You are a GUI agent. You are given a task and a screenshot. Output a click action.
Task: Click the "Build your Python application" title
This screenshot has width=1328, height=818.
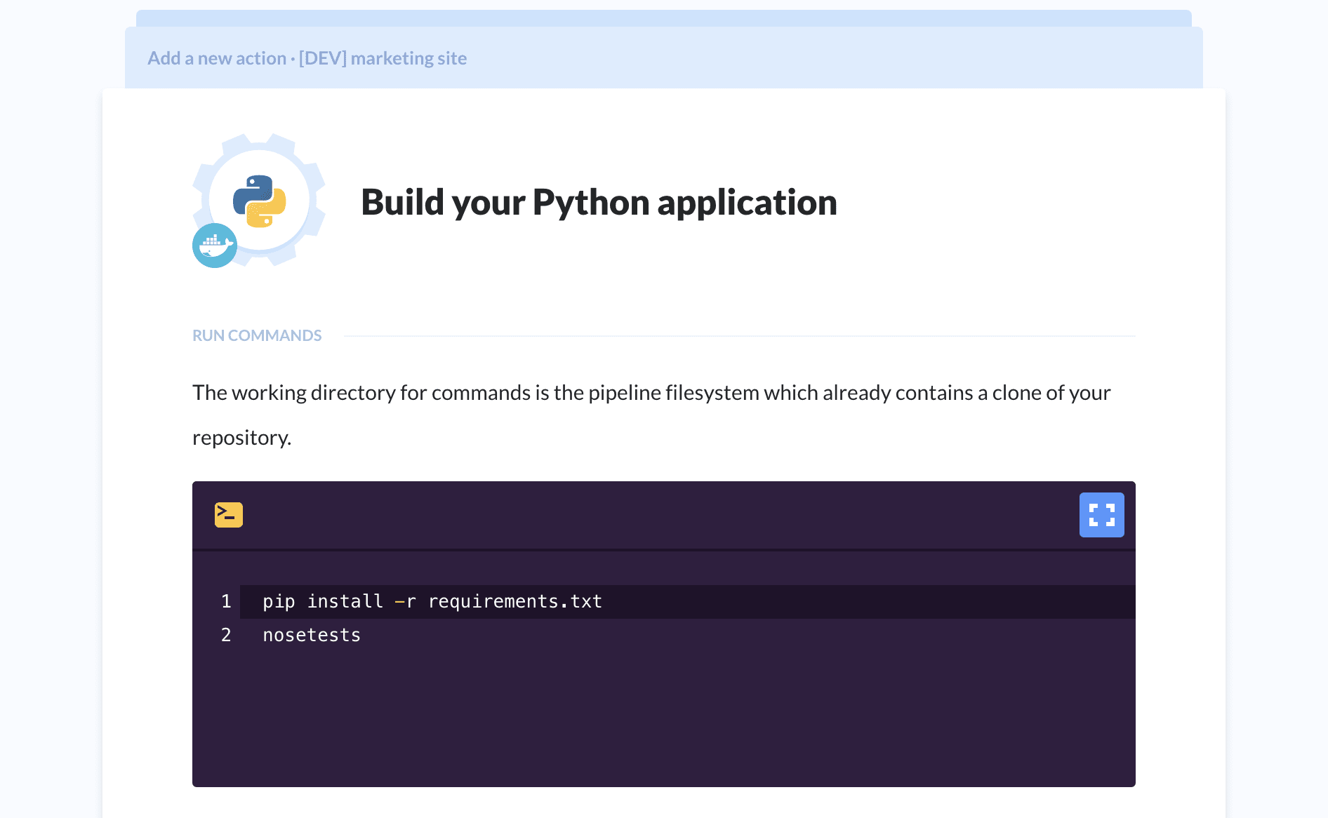pyautogui.click(x=599, y=202)
